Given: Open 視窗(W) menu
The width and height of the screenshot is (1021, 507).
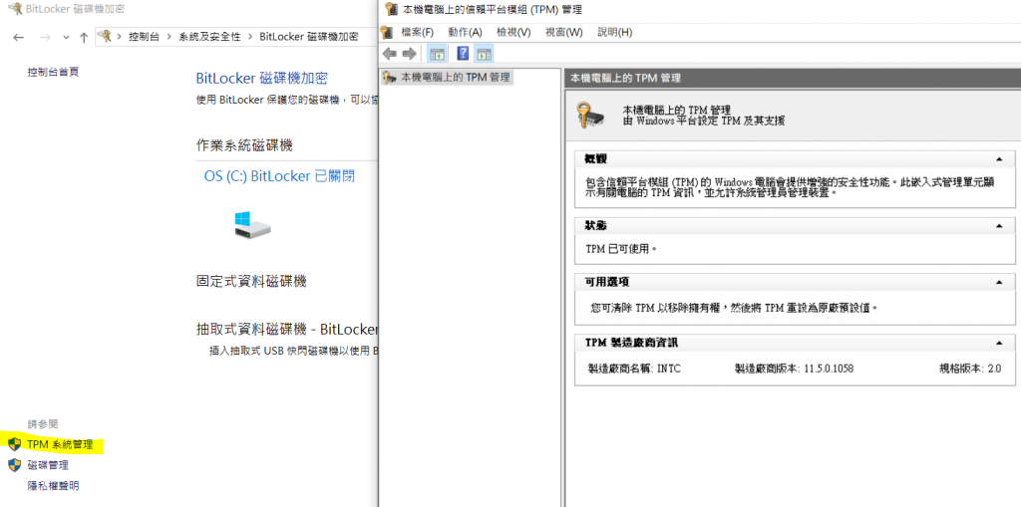Looking at the screenshot, I should coord(564,32).
